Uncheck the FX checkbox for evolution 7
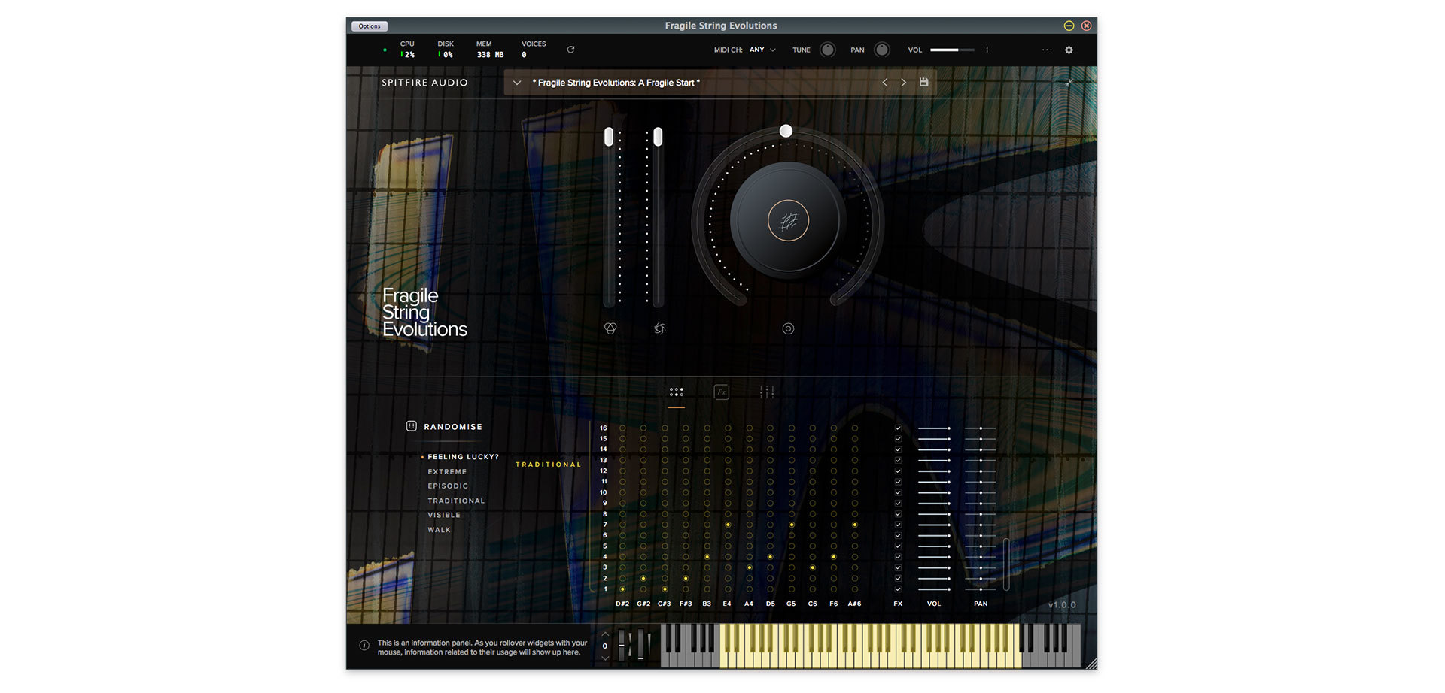This screenshot has height=693, width=1445. [x=898, y=525]
